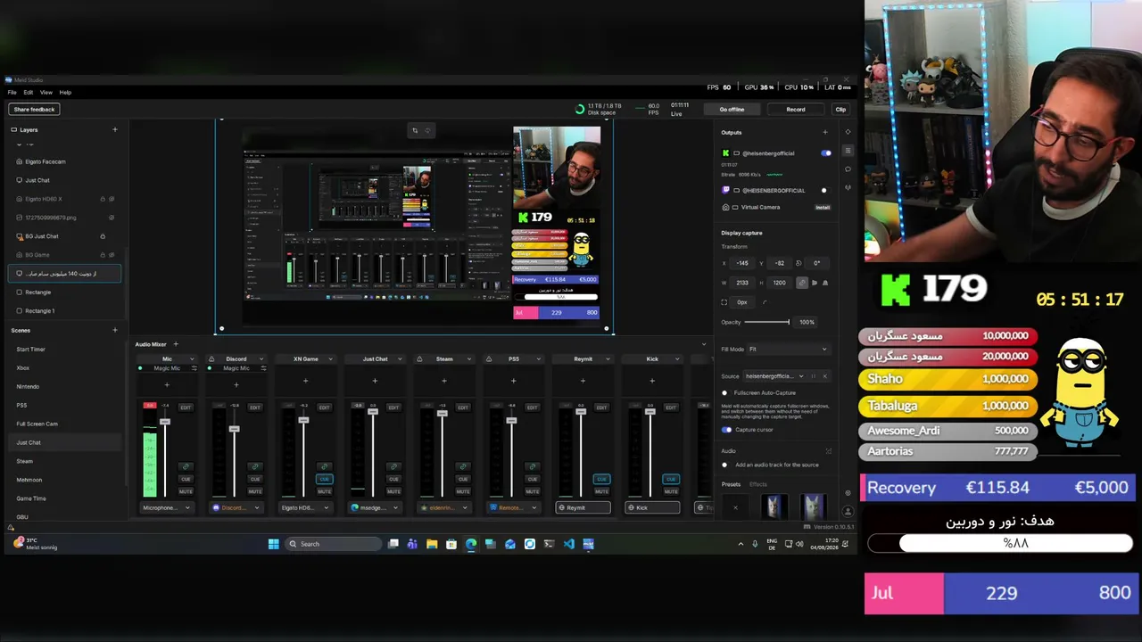Open the File menu
The height and width of the screenshot is (642, 1142).
click(x=12, y=92)
